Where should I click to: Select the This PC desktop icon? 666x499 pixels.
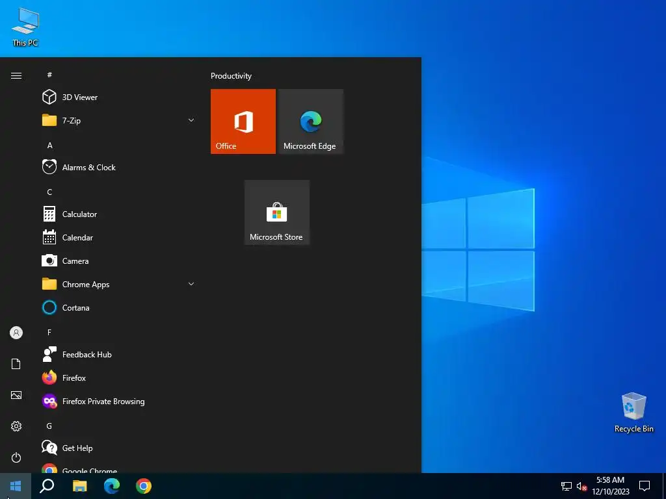25,27
